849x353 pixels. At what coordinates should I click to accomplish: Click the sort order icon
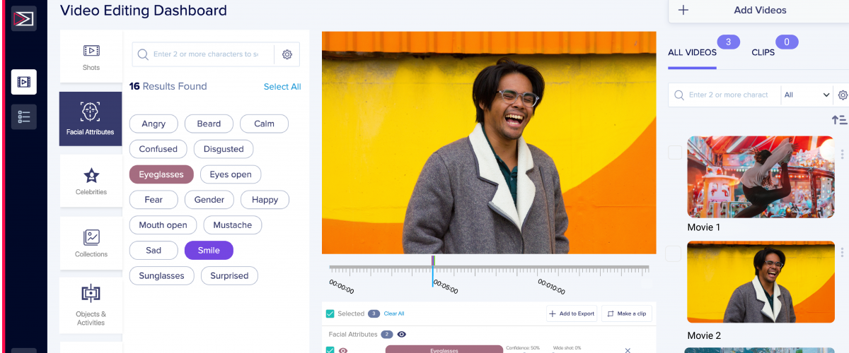tap(840, 120)
